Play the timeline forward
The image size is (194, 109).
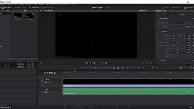[x=98, y=63]
